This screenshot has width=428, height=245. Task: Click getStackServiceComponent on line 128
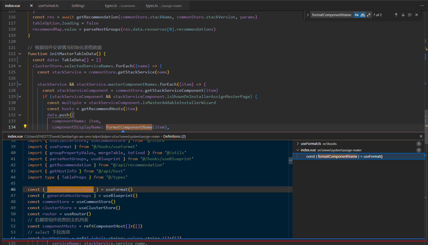pyautogui.click(x=174, y=90)
